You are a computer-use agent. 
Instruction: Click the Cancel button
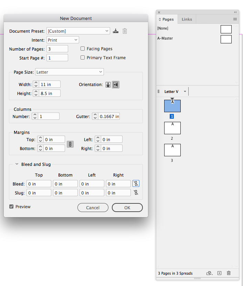(x=93, y=208)
